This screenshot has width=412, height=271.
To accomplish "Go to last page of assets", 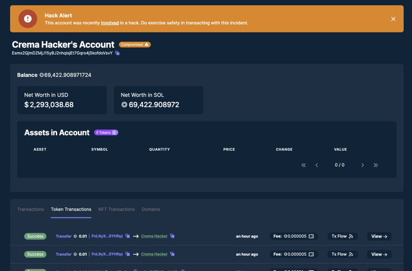I will 376,165.
